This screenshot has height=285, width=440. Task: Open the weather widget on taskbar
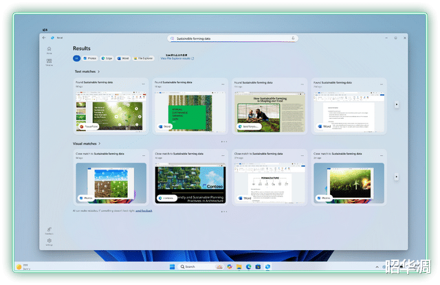coord(23,266)
